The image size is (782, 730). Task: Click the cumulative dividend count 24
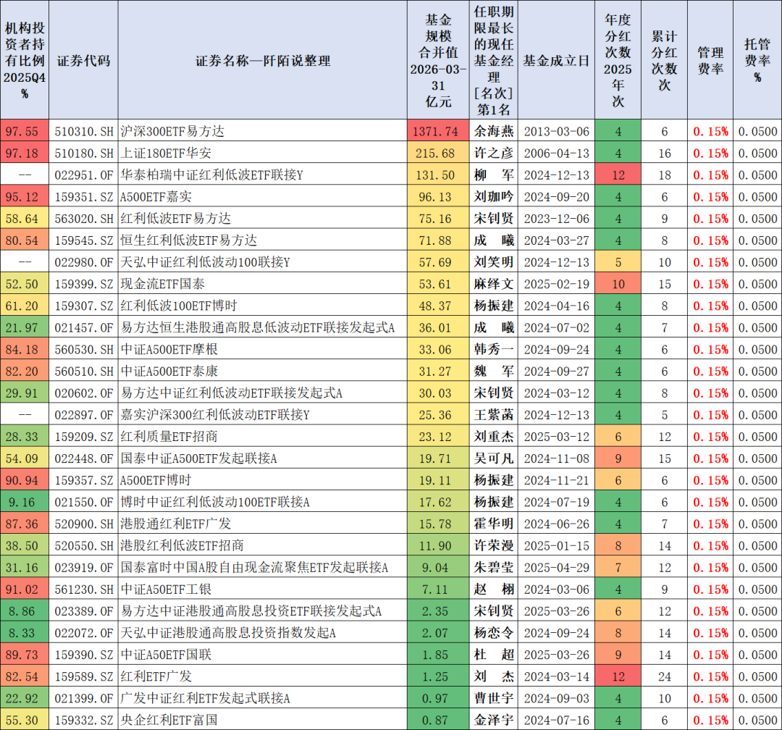click(664, 676)
